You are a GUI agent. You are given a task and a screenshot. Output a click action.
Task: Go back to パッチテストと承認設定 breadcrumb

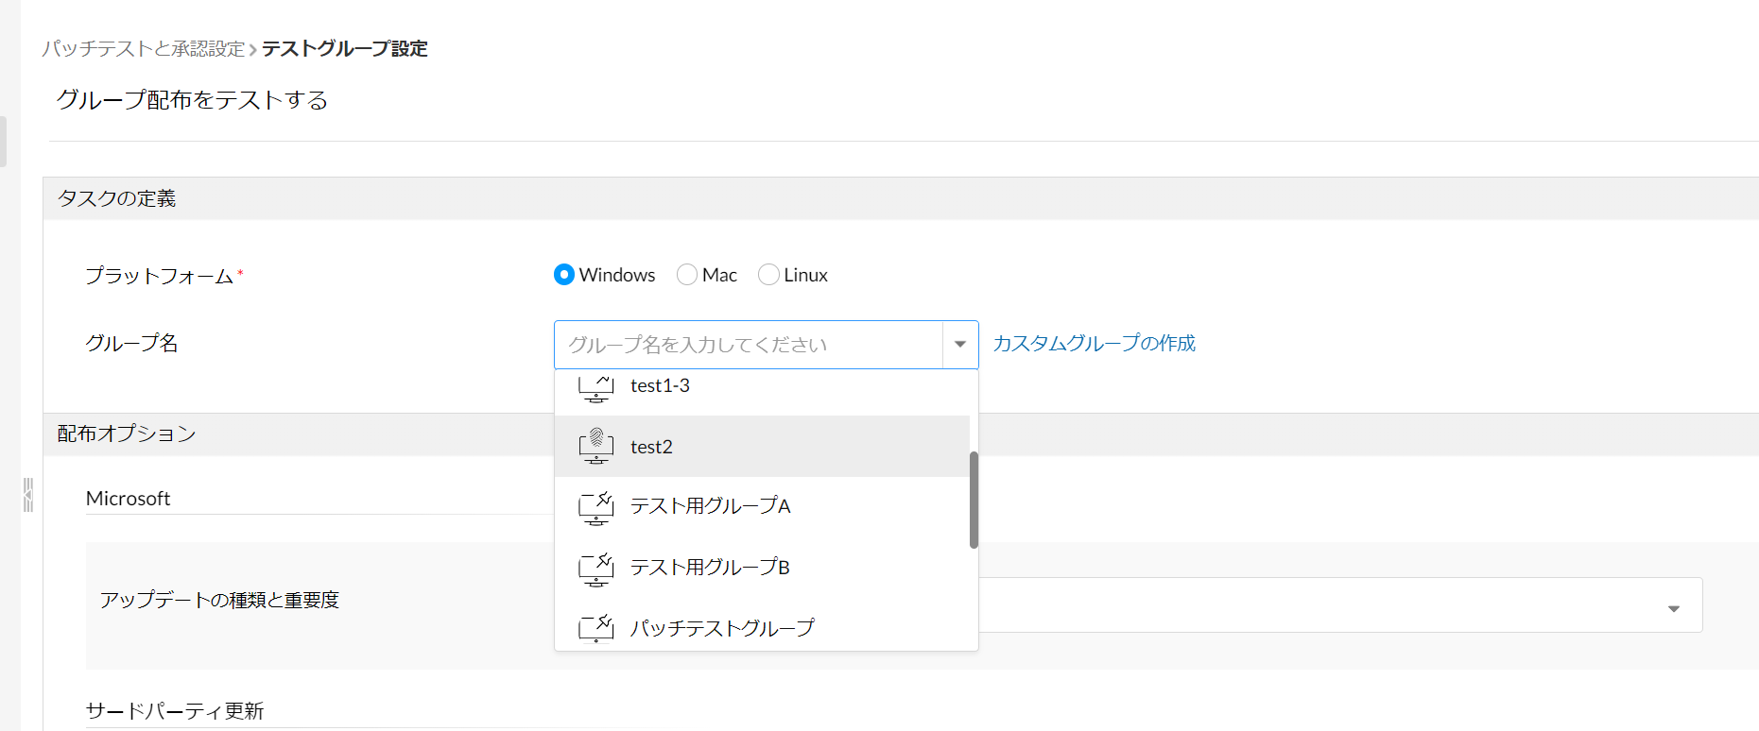[x=144, y=48]
